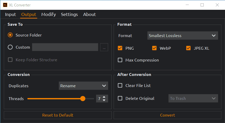The height and width of the screenshot is (123, 225).
Task: Enable Delete Original checkbox
Action: (120, 98)
